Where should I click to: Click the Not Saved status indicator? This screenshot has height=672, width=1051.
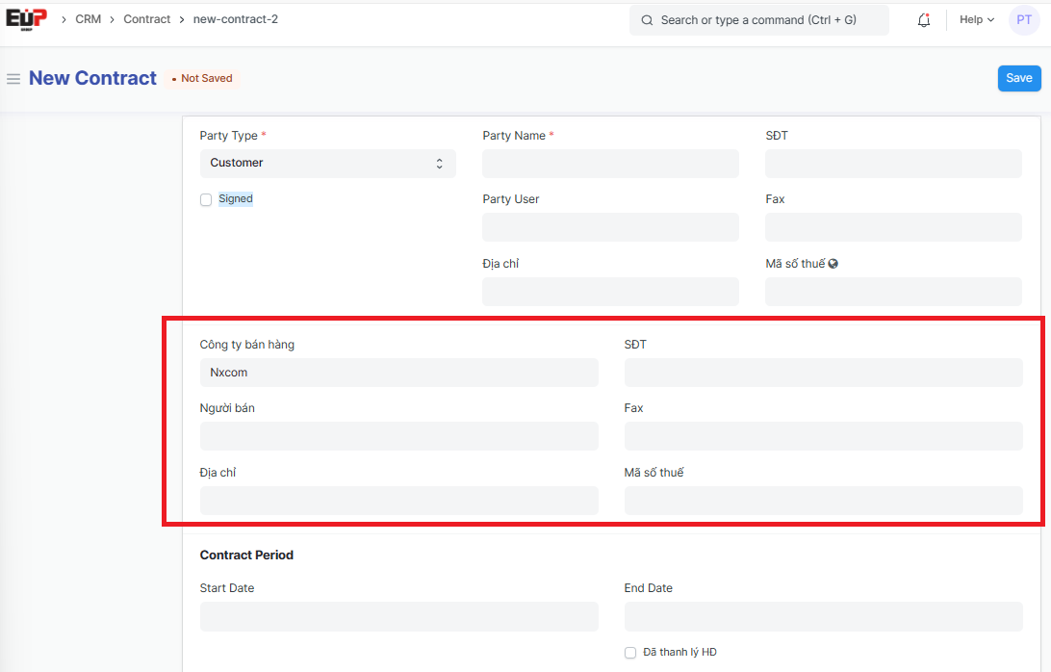coord(202,79)
